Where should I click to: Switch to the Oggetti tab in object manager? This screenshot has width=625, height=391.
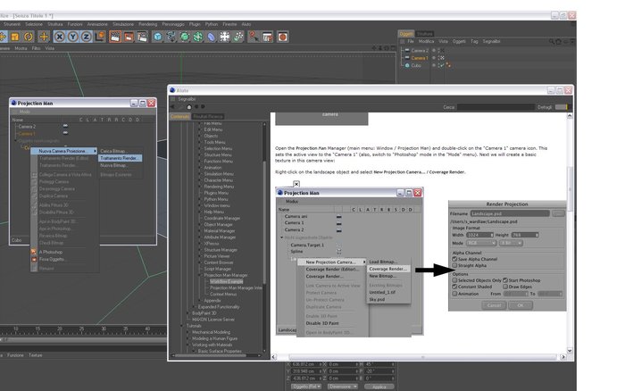(x=406, y=34)
